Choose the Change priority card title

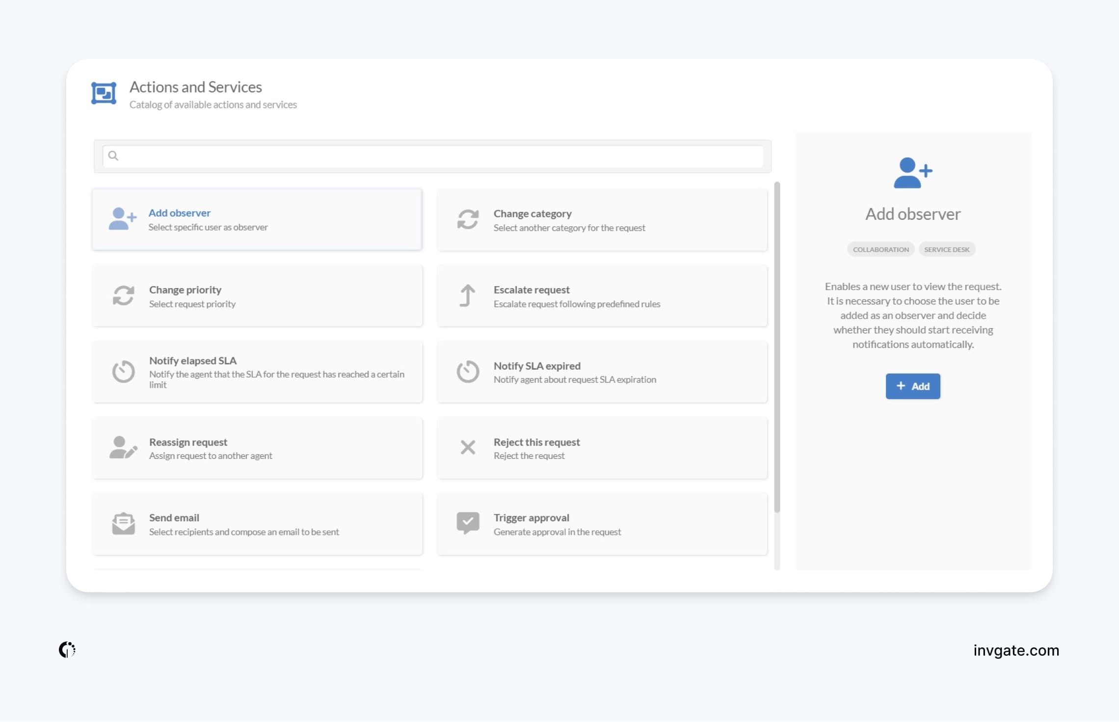185,290
